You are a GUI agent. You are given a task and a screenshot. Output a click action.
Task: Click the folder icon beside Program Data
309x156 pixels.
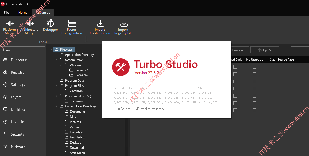61,80
